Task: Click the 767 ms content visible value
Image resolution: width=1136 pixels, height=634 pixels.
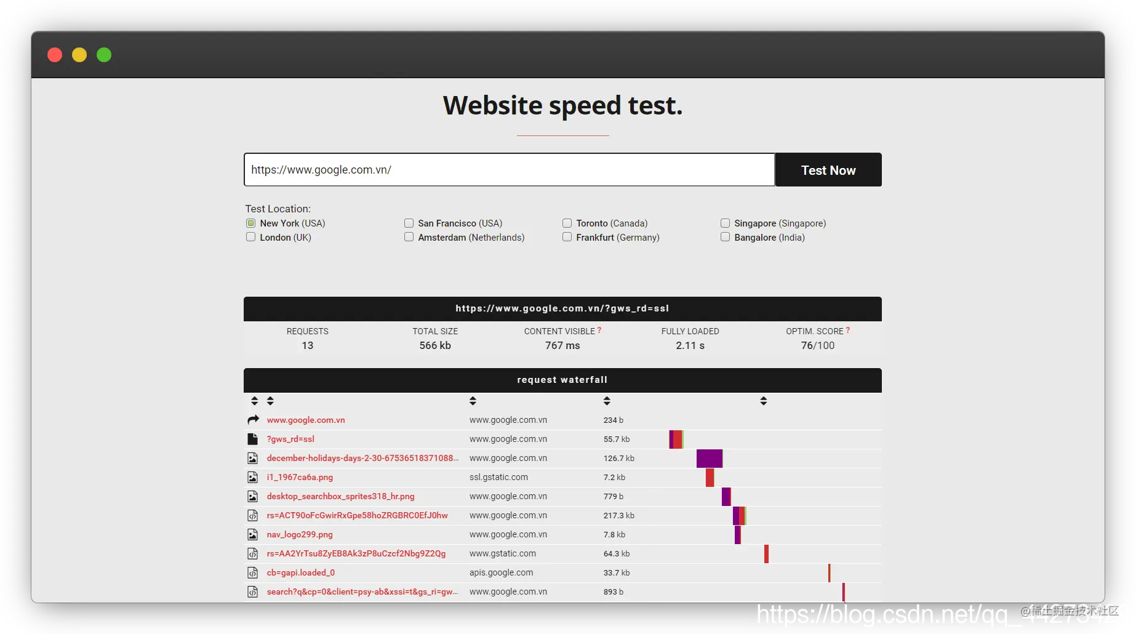Action: coord(562,345)
